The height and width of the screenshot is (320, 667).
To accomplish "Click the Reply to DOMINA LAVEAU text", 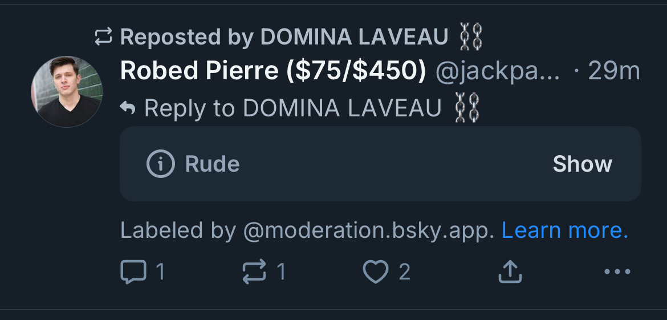I will pos(292,108).
